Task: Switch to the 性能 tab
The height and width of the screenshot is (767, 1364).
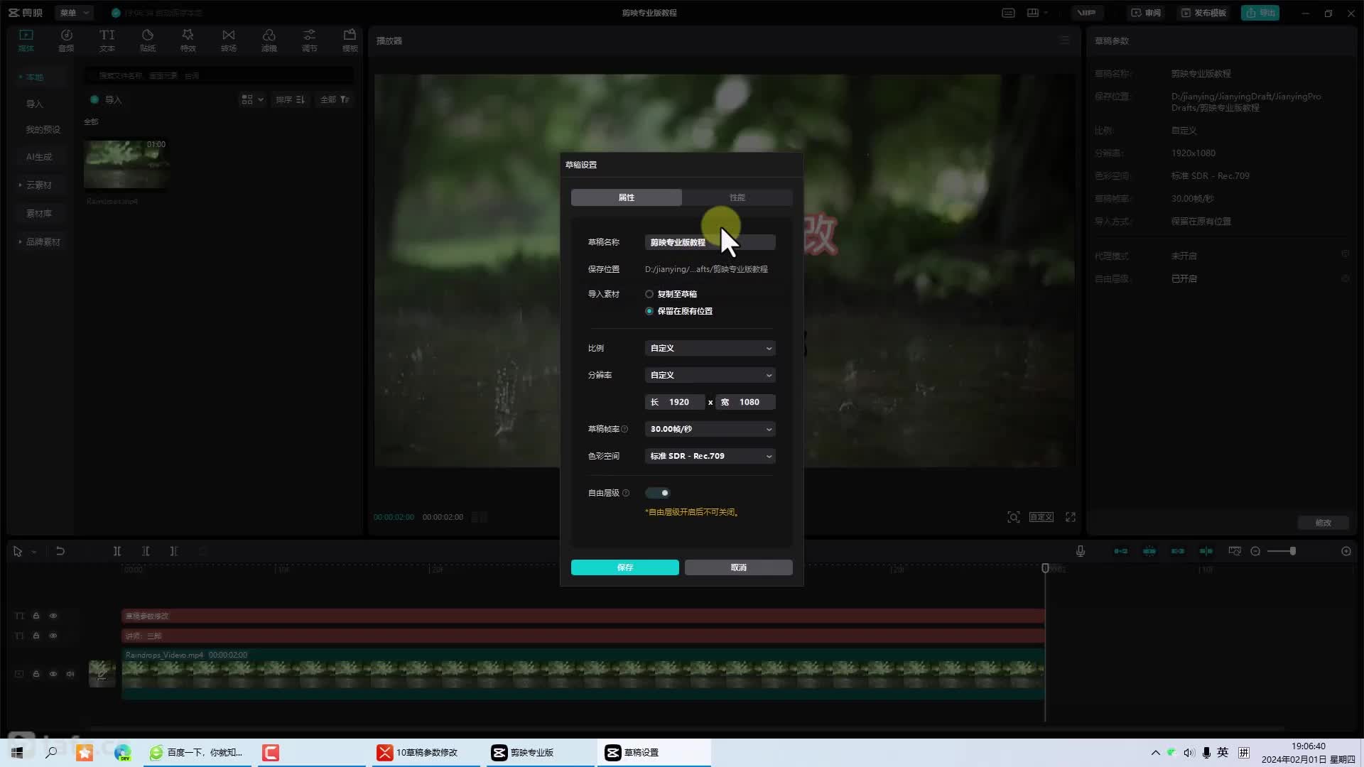Action: (737, 197)
